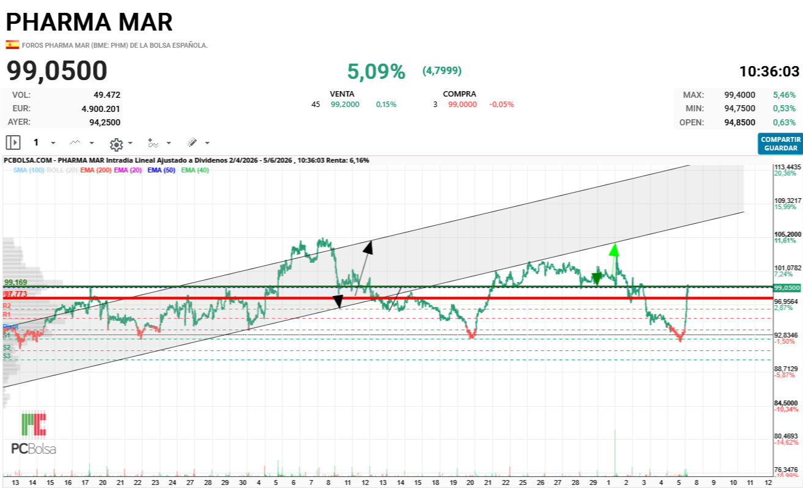
Task: Toggle the side panel icon in chart toolbar
Action: [13, 142]
